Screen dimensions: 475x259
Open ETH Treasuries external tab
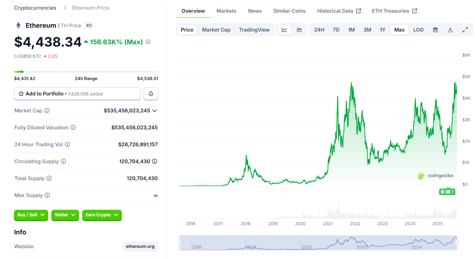394,11
